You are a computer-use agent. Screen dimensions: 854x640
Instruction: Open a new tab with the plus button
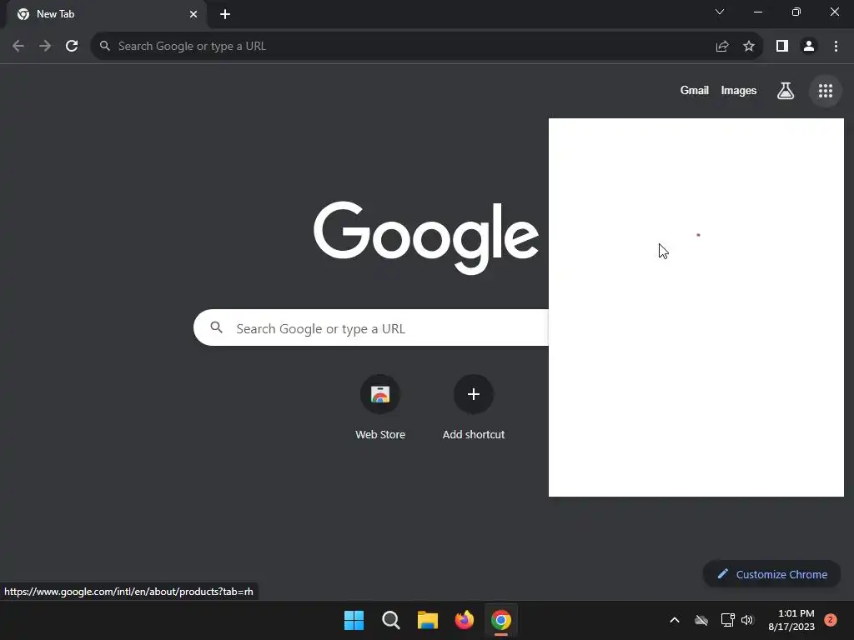[x=225, y=14]
